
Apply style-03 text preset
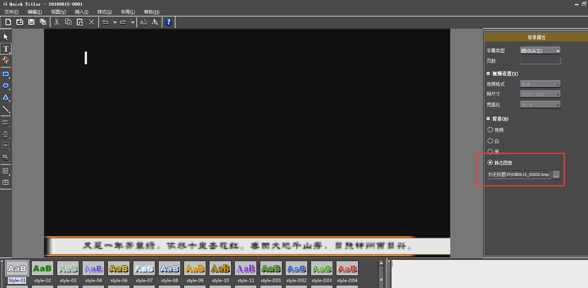pyautogui.click(x=68, y=272)
